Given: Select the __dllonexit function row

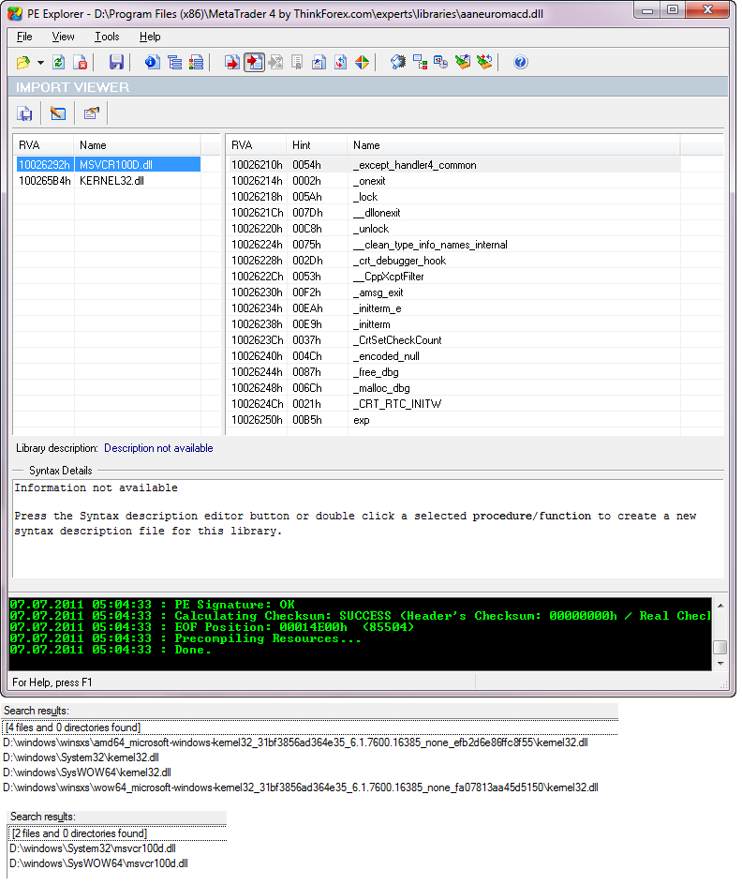Looking at the screenshot, I should pos(453,213).
